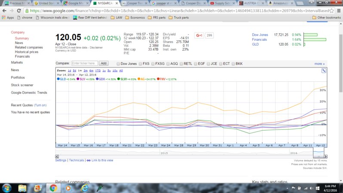Click the chart scroll right arrow
This screenshot has height=193, width=343.
(x=325, y=156)
